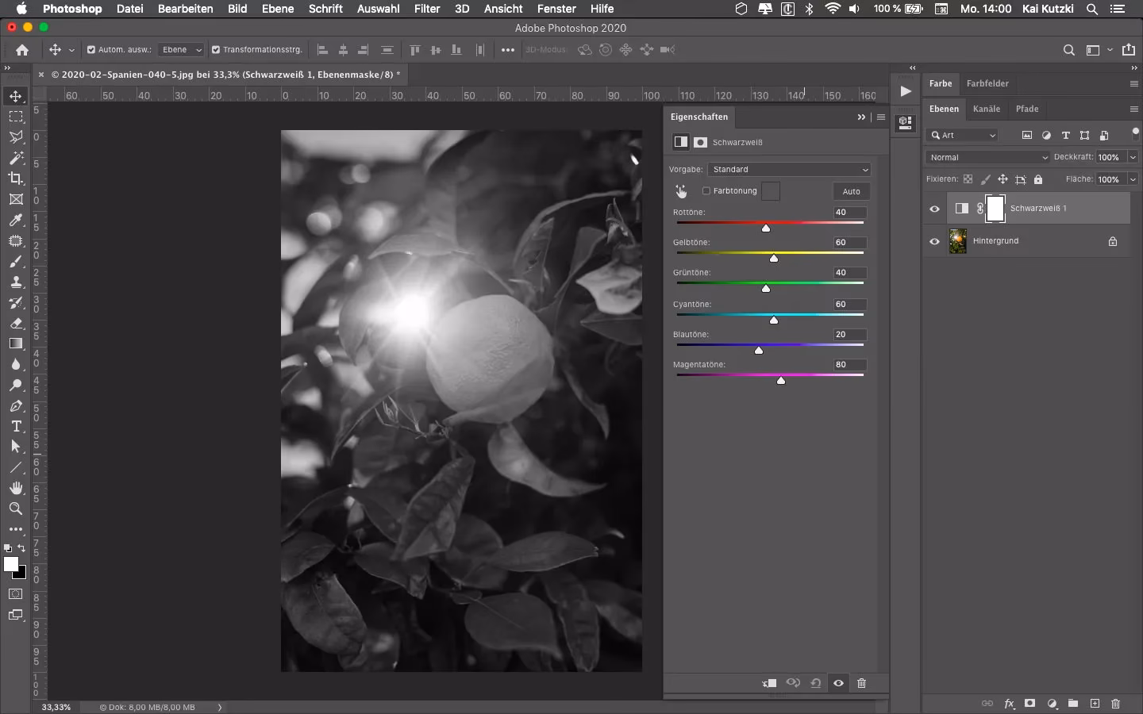This screenshot has width=1143, height=714.
Task: Open the Gradient tool
Action: point(16,344)
